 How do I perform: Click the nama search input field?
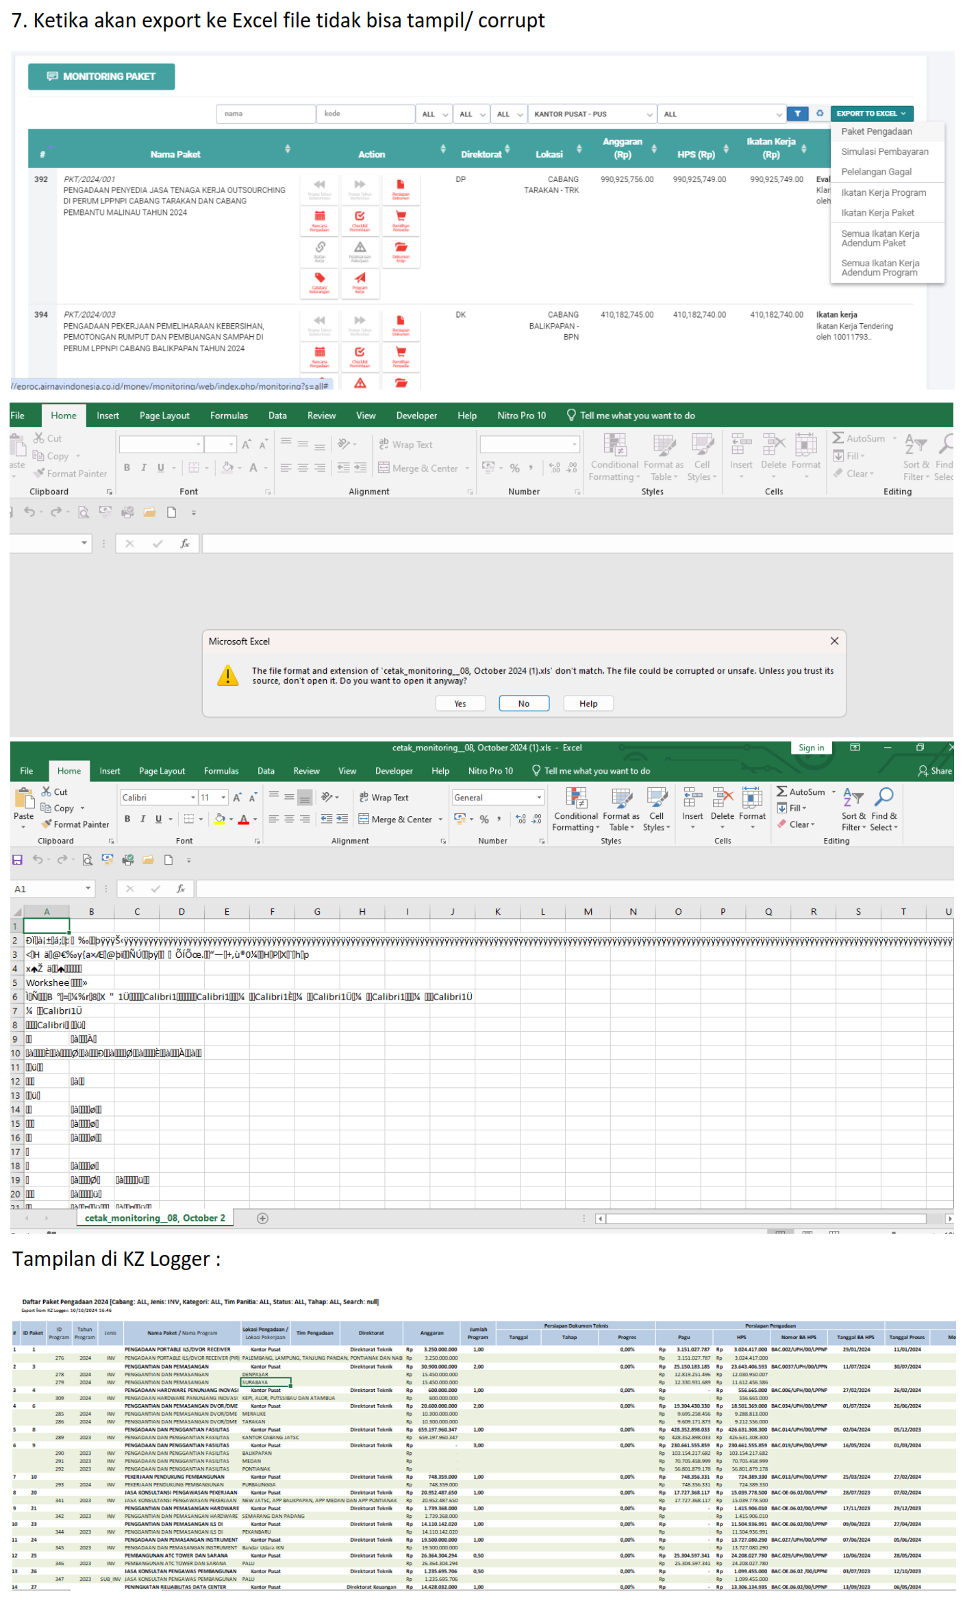(x=265, y=114)
